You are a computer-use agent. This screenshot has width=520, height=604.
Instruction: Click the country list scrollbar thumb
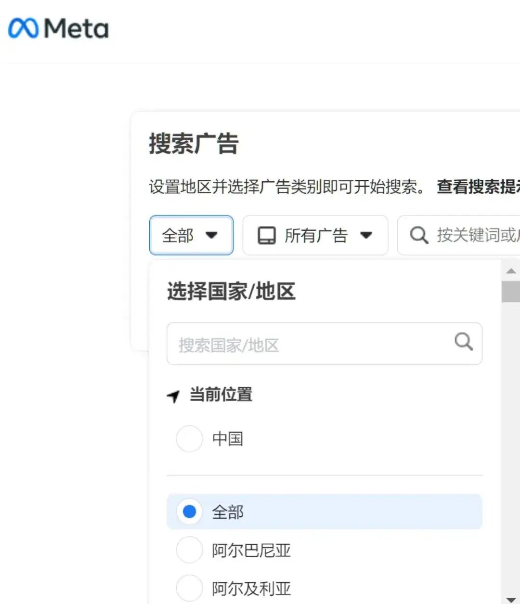[511, 292]
